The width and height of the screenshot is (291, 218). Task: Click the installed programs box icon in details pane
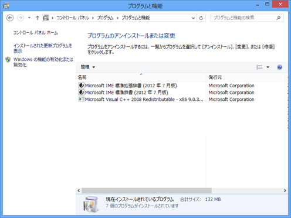click(x=91, y=204)
